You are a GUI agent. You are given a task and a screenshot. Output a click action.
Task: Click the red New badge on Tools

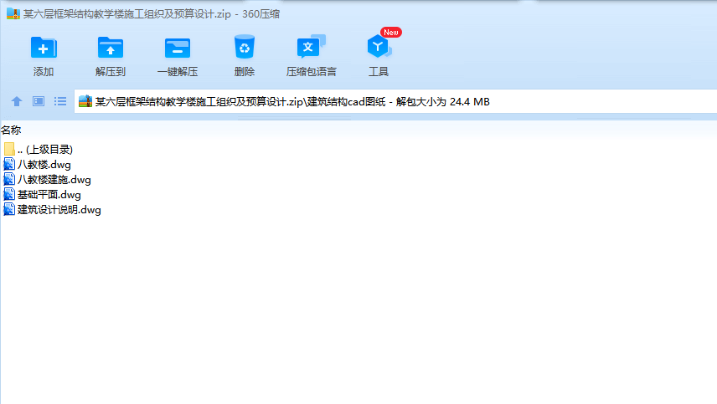coord(391,33)
